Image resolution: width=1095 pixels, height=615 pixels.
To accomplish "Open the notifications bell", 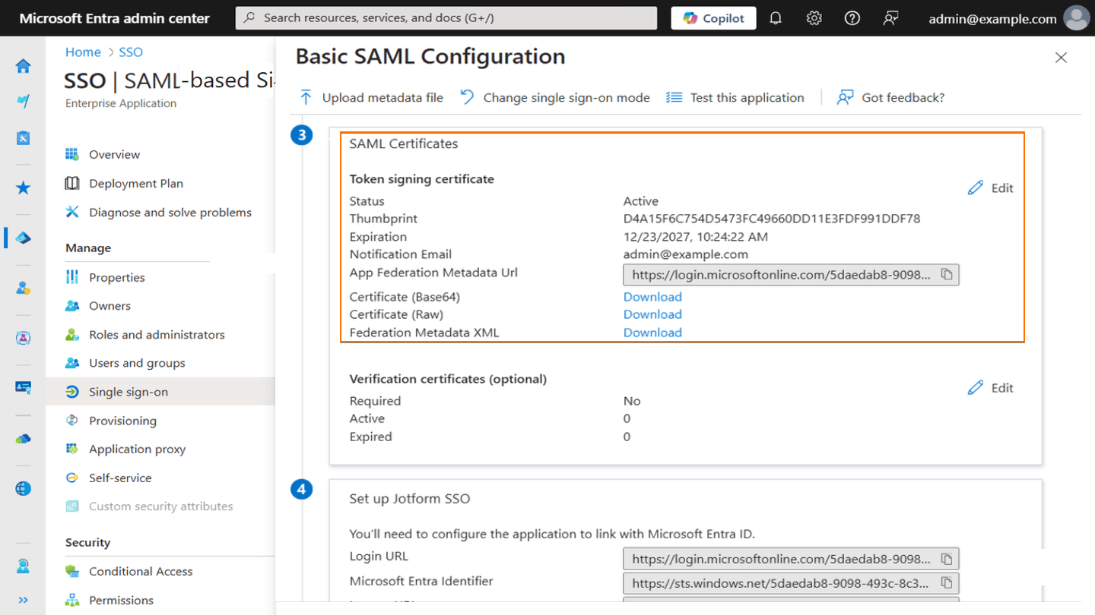I will 775,17.
